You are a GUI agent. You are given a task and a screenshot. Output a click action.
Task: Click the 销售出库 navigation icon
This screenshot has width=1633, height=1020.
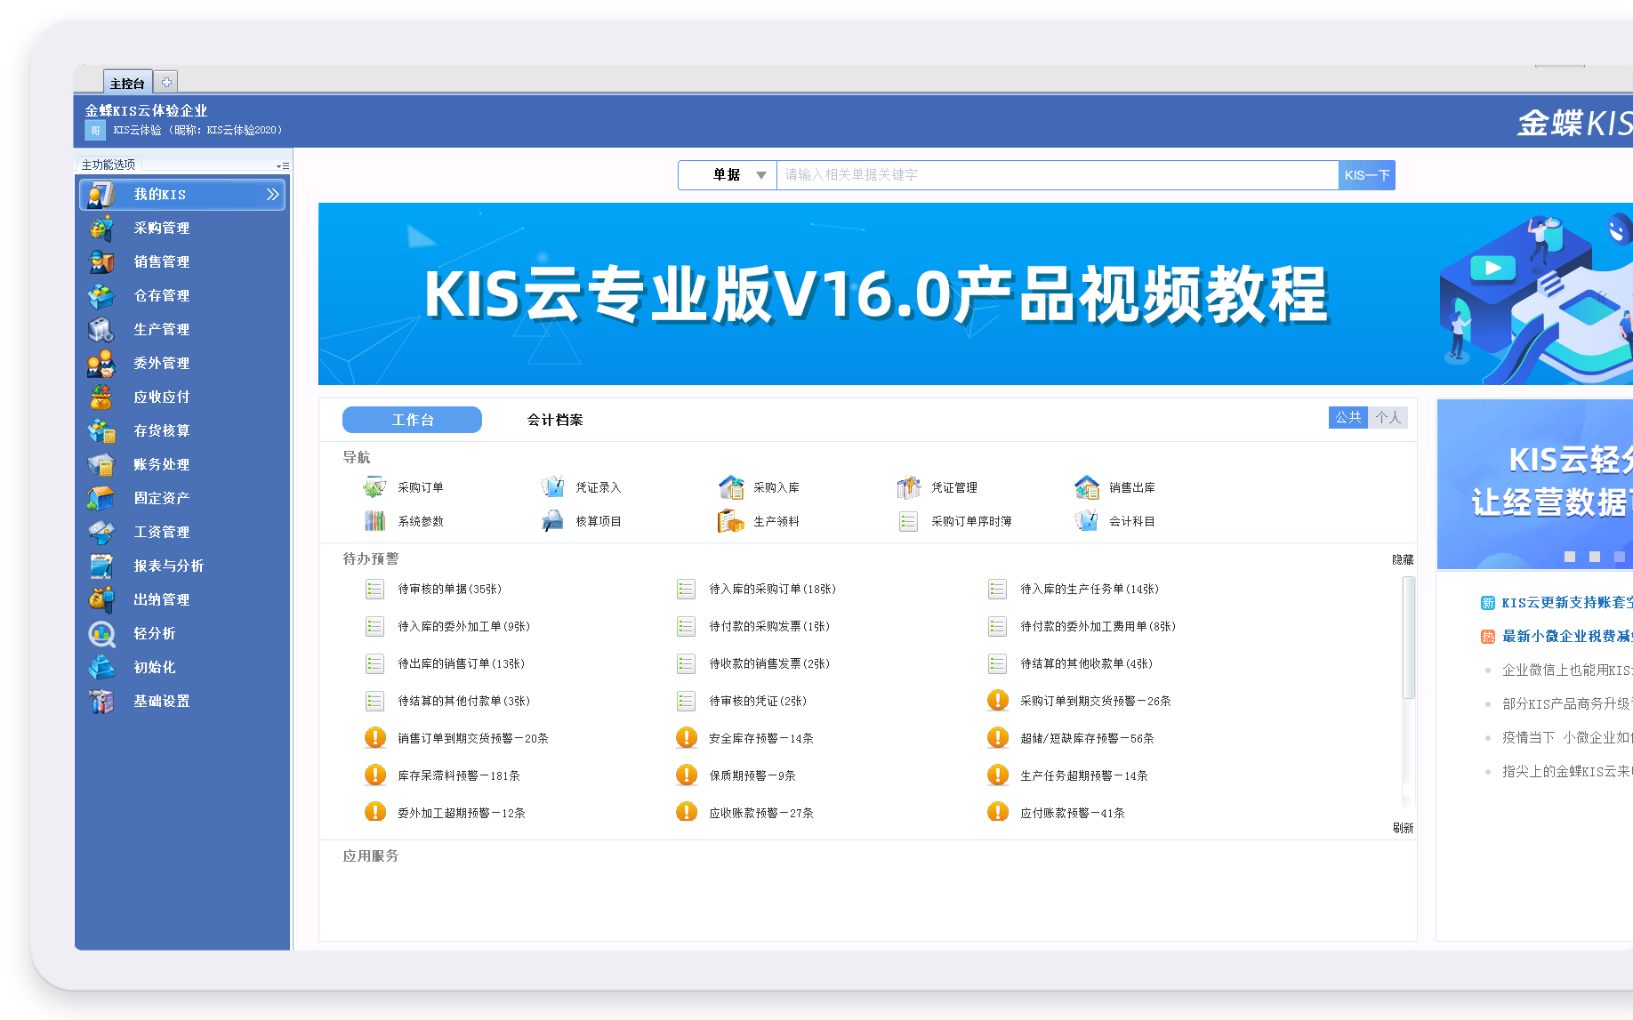coord(1086,487)
